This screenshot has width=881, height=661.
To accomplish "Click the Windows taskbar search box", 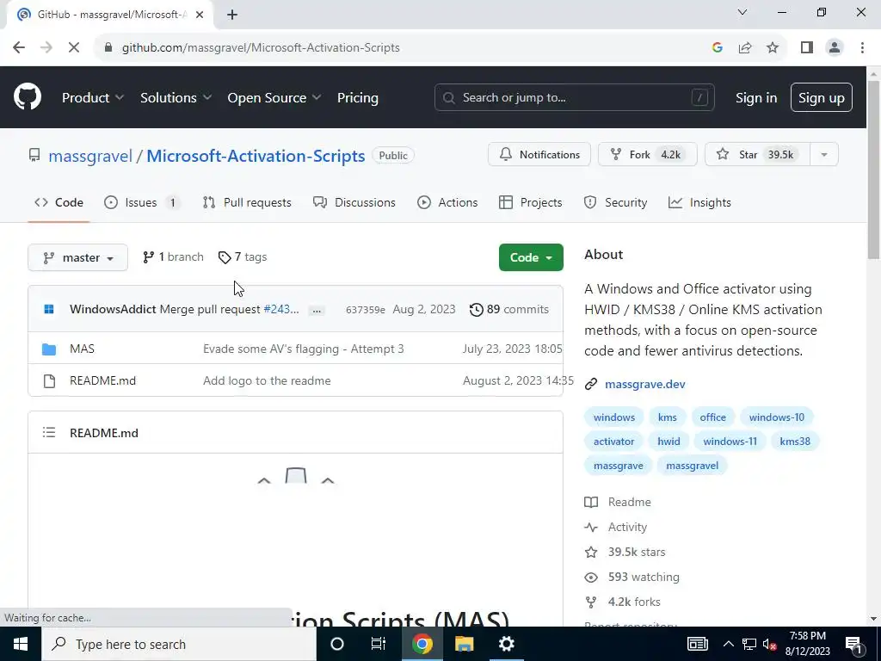I will (x=179, y=644).
